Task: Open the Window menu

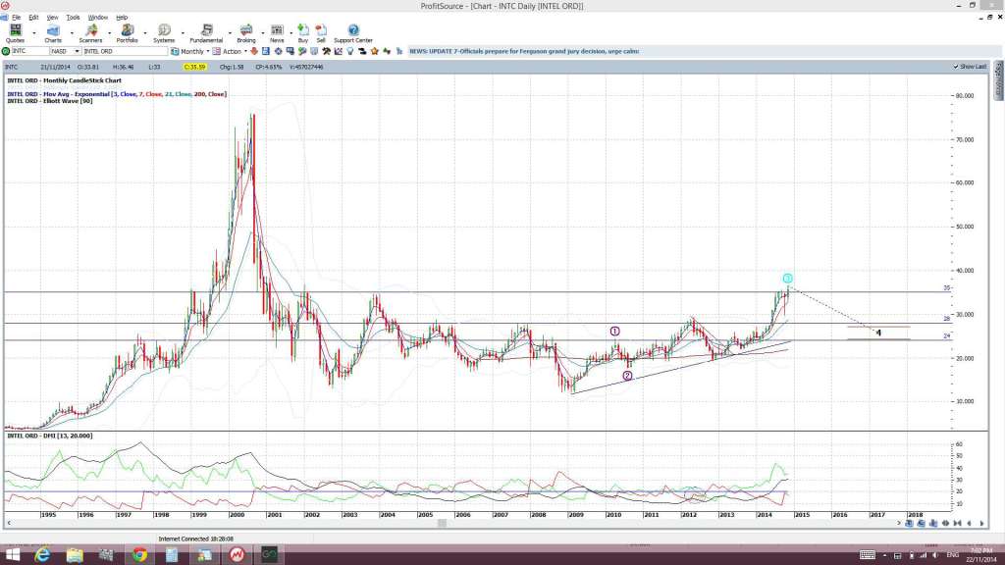Action: click(x=97, y=18)
